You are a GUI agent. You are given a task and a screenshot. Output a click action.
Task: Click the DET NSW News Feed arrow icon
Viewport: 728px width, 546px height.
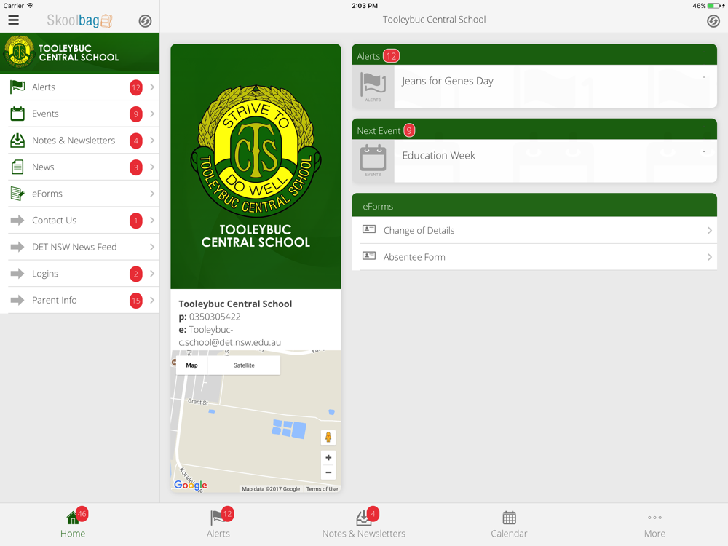[17, 247]
